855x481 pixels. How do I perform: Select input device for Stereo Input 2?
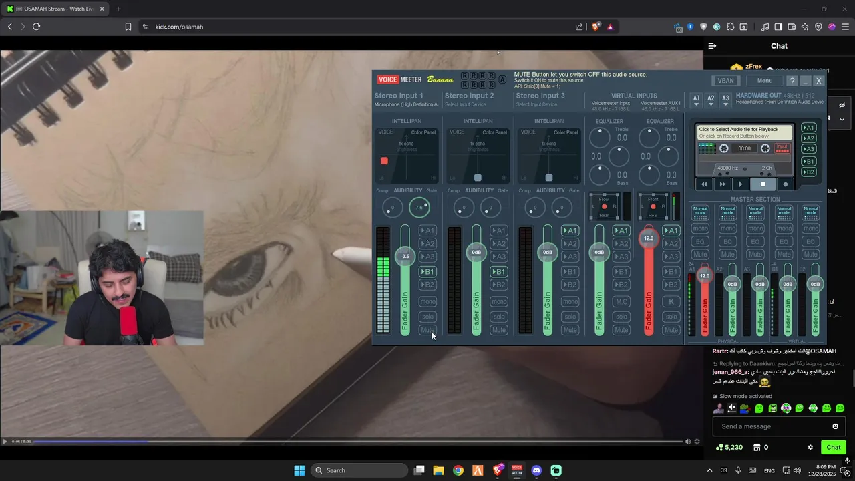(468, 104)
